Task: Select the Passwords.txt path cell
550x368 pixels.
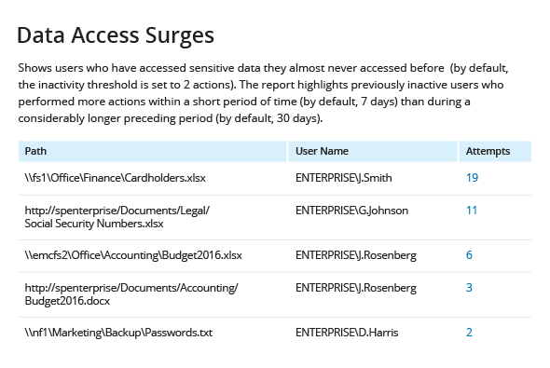Action: (118, 333)
